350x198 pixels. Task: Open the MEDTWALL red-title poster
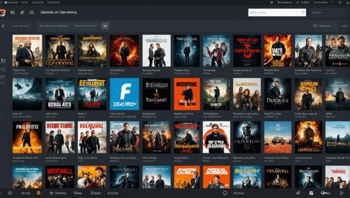pyautogui.click(x=60, y=177)
